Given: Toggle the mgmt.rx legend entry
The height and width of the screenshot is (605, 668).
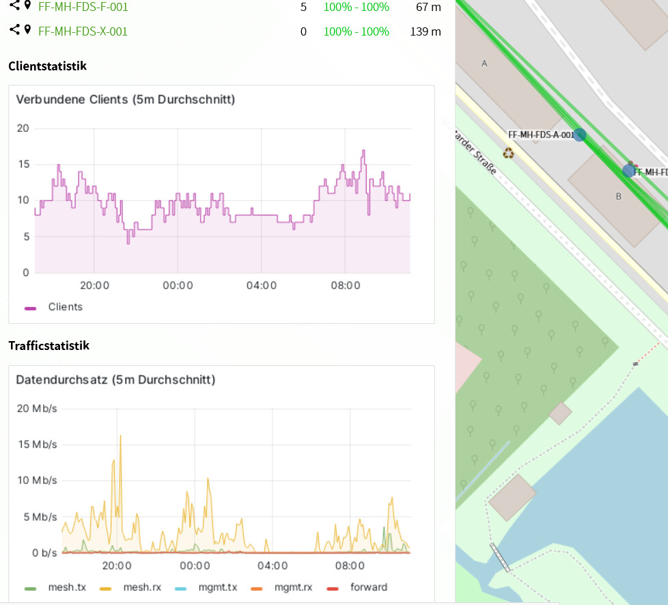Looking at the screenshot, I should tap(293, 587).
